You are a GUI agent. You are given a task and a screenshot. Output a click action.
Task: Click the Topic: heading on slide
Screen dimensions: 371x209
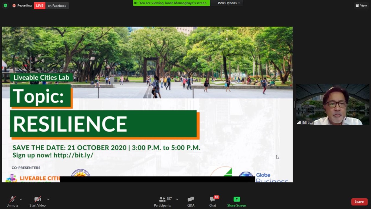click(38, 96)
